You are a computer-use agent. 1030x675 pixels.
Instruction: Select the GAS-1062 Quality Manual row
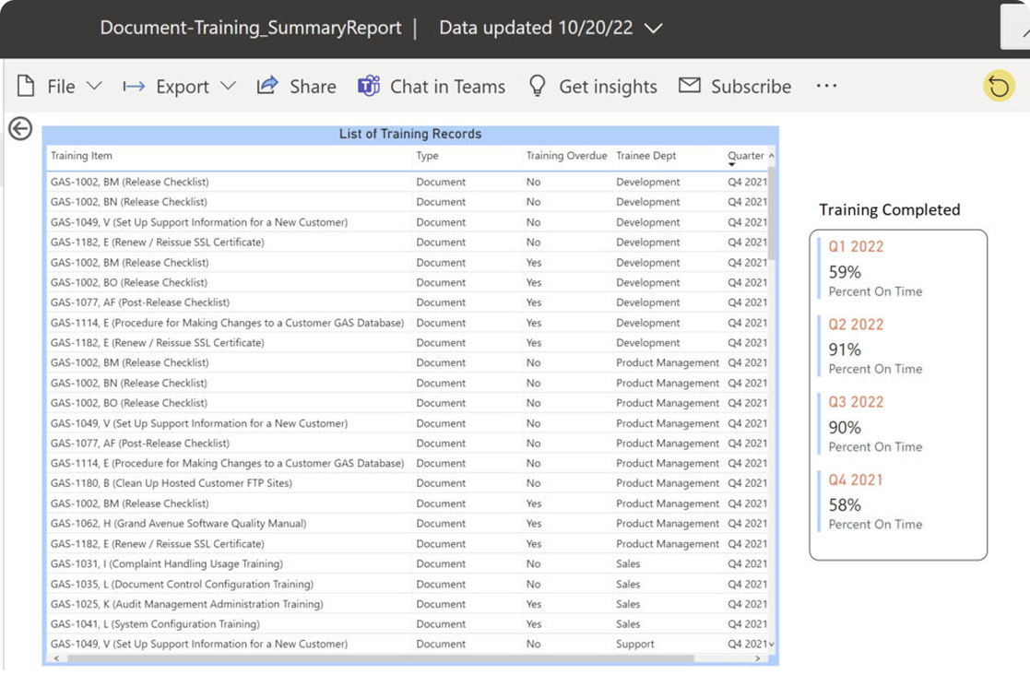(408, 524)
